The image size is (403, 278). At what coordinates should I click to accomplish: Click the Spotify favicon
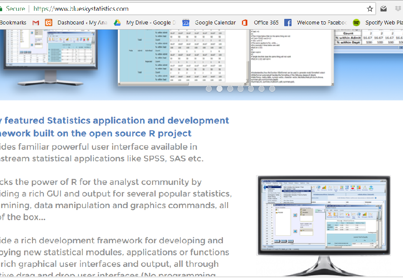(x=356, y=22)
